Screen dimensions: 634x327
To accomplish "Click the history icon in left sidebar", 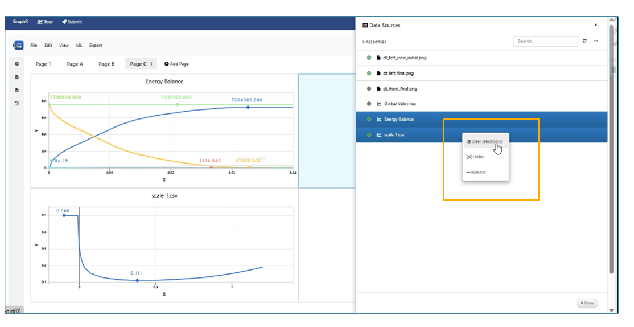I will tap(17, 103).
